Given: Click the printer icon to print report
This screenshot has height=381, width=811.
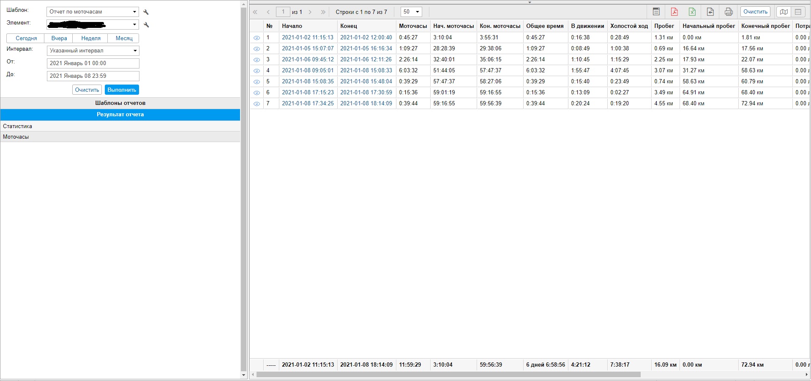Looking at the screenshot, I should (x=728, y=12).
